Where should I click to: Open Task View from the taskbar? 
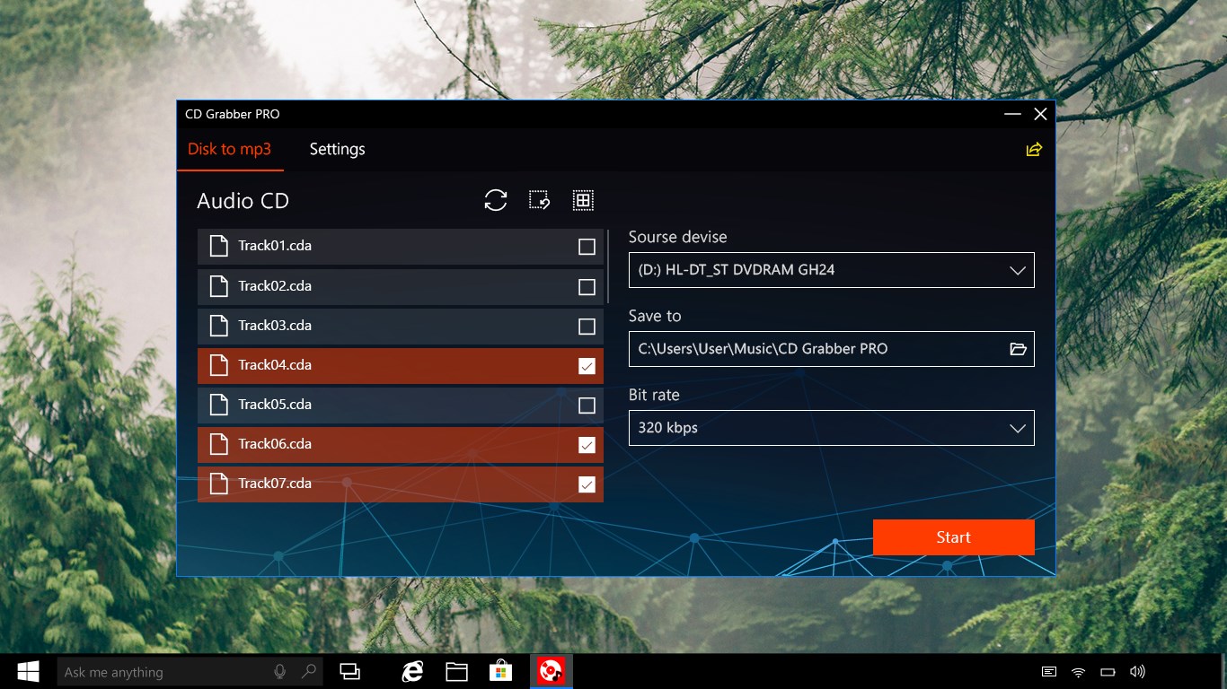[x=349, y=671]
